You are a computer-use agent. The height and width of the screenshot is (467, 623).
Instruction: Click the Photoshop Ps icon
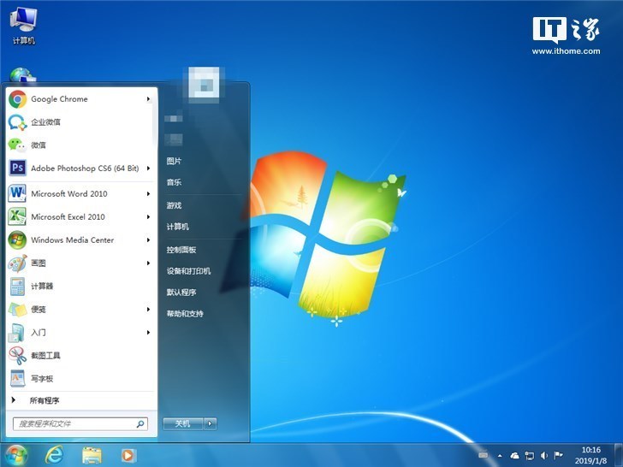click(17, 168)
